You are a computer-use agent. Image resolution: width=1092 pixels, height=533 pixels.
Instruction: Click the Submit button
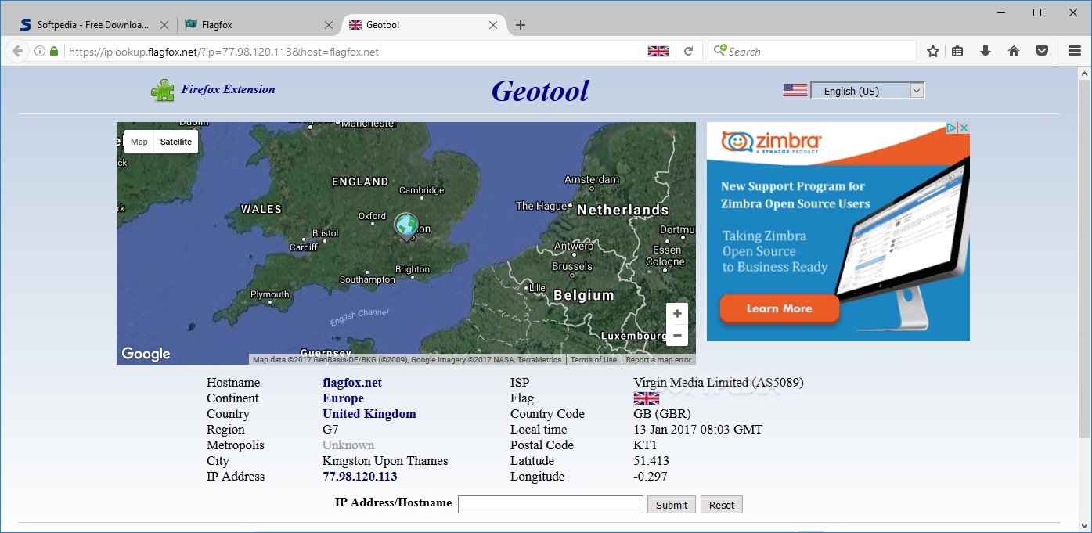(672, 505)
